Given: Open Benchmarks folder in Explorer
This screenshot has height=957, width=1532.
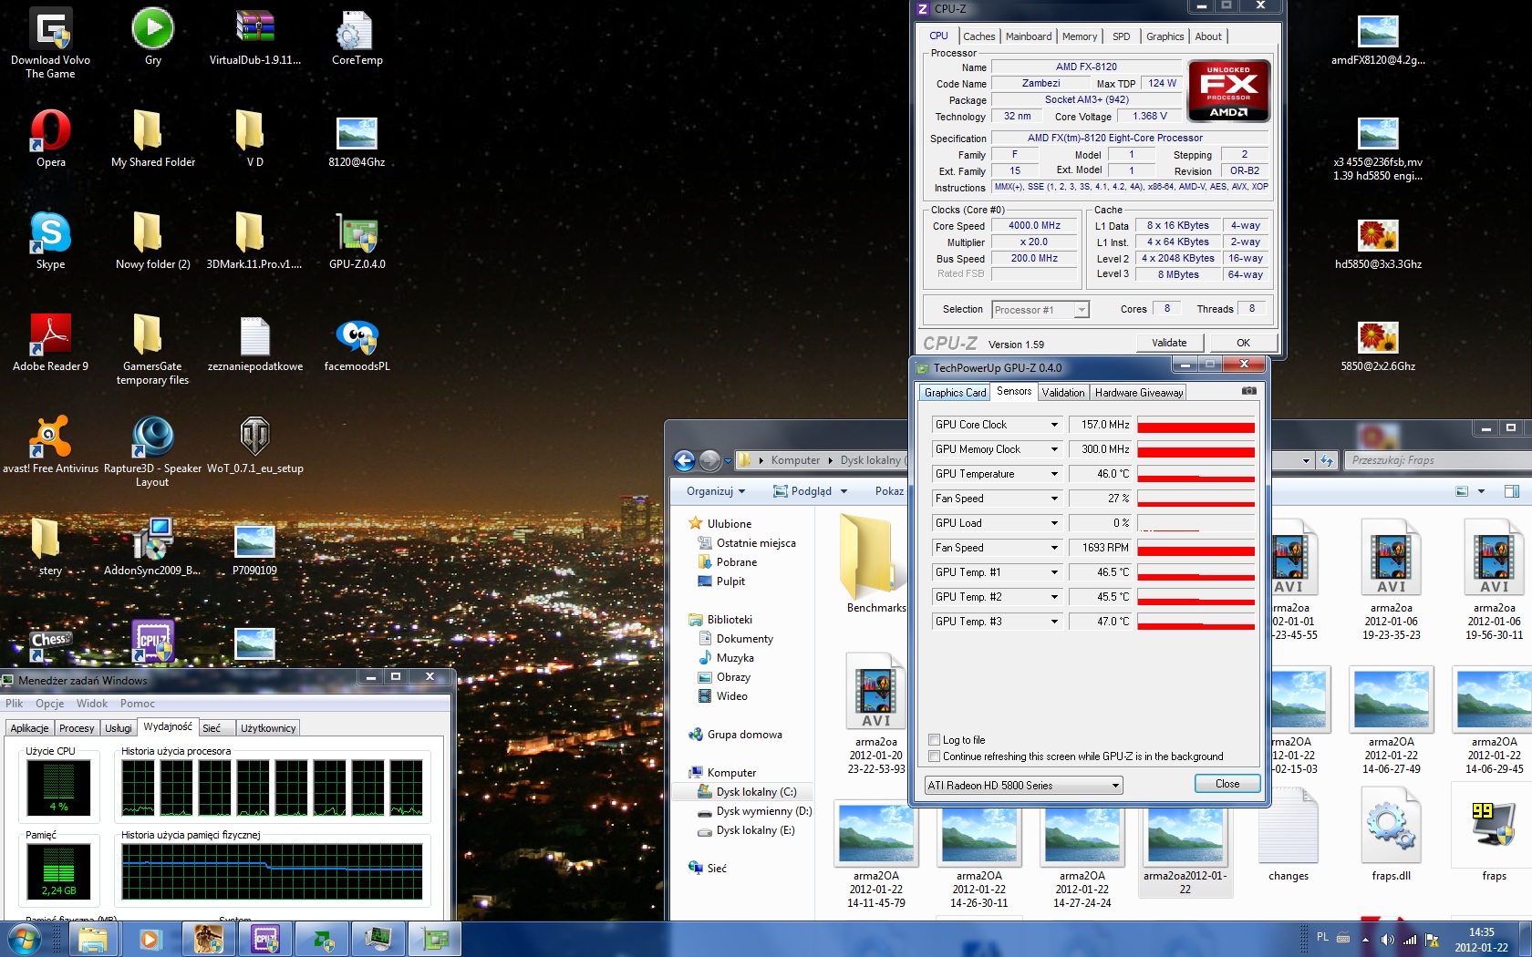Looking at the screenshot, I should pos(875,563).
